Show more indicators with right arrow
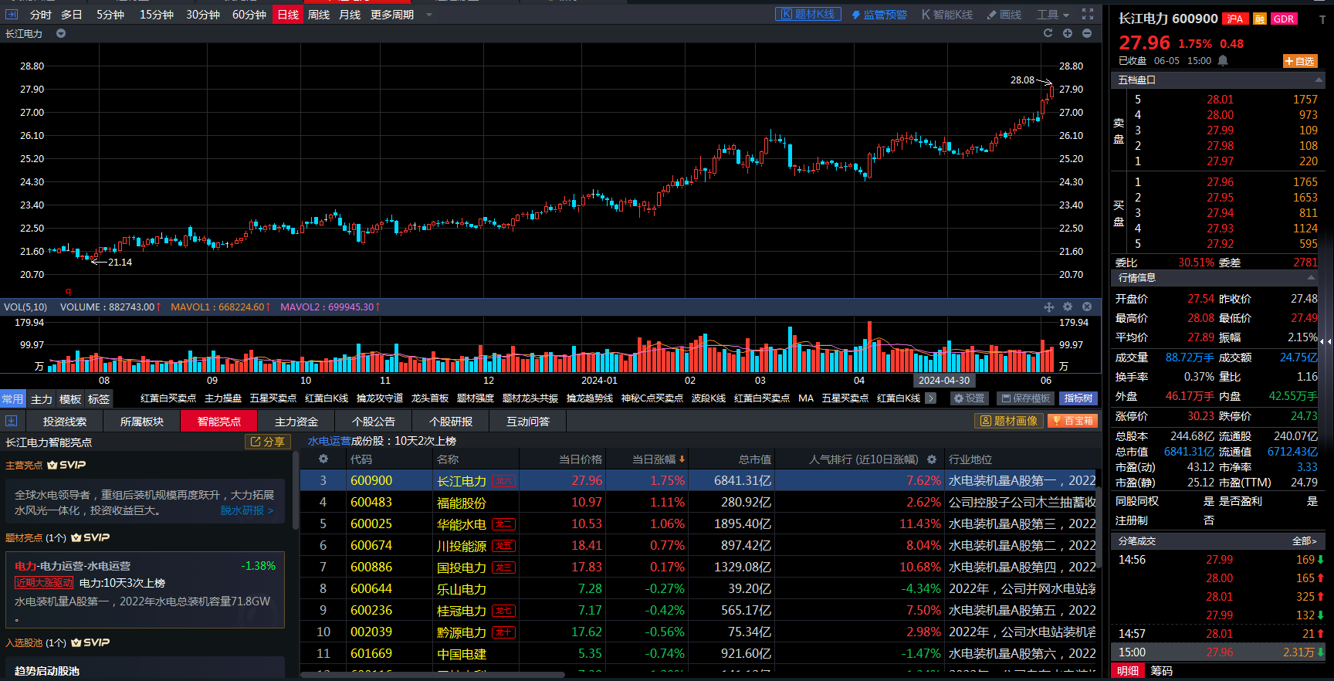The width and height of the screenshot is (1334, 681). 930,398
